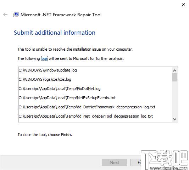Click the log list scroll up arrow
Screen dimensions: 189x170
[x=174, y=70]
